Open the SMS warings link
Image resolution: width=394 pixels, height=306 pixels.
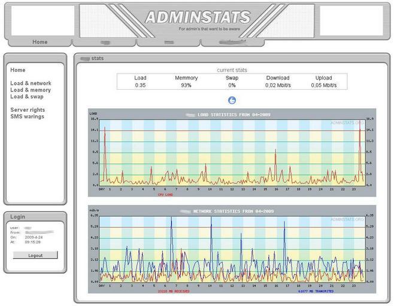pos(27,117)
